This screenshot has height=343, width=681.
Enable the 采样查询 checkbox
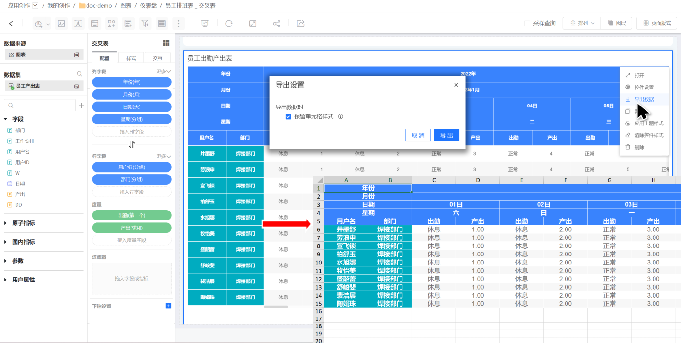click(x=527, y=23)
